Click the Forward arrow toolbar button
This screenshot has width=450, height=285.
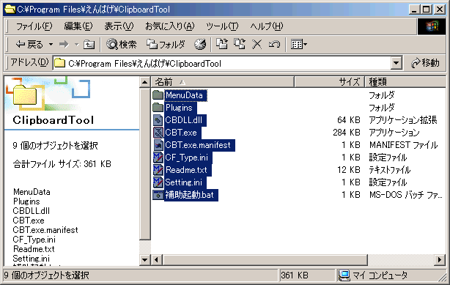click(x=64, y=45)
